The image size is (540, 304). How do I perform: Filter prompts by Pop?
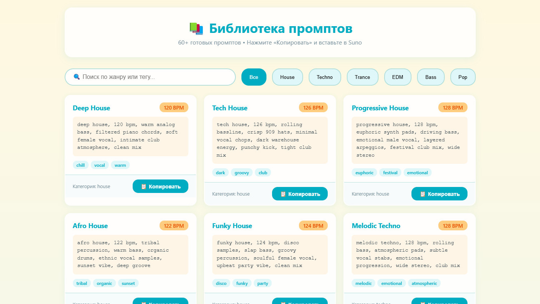click(x=463, y=77)
